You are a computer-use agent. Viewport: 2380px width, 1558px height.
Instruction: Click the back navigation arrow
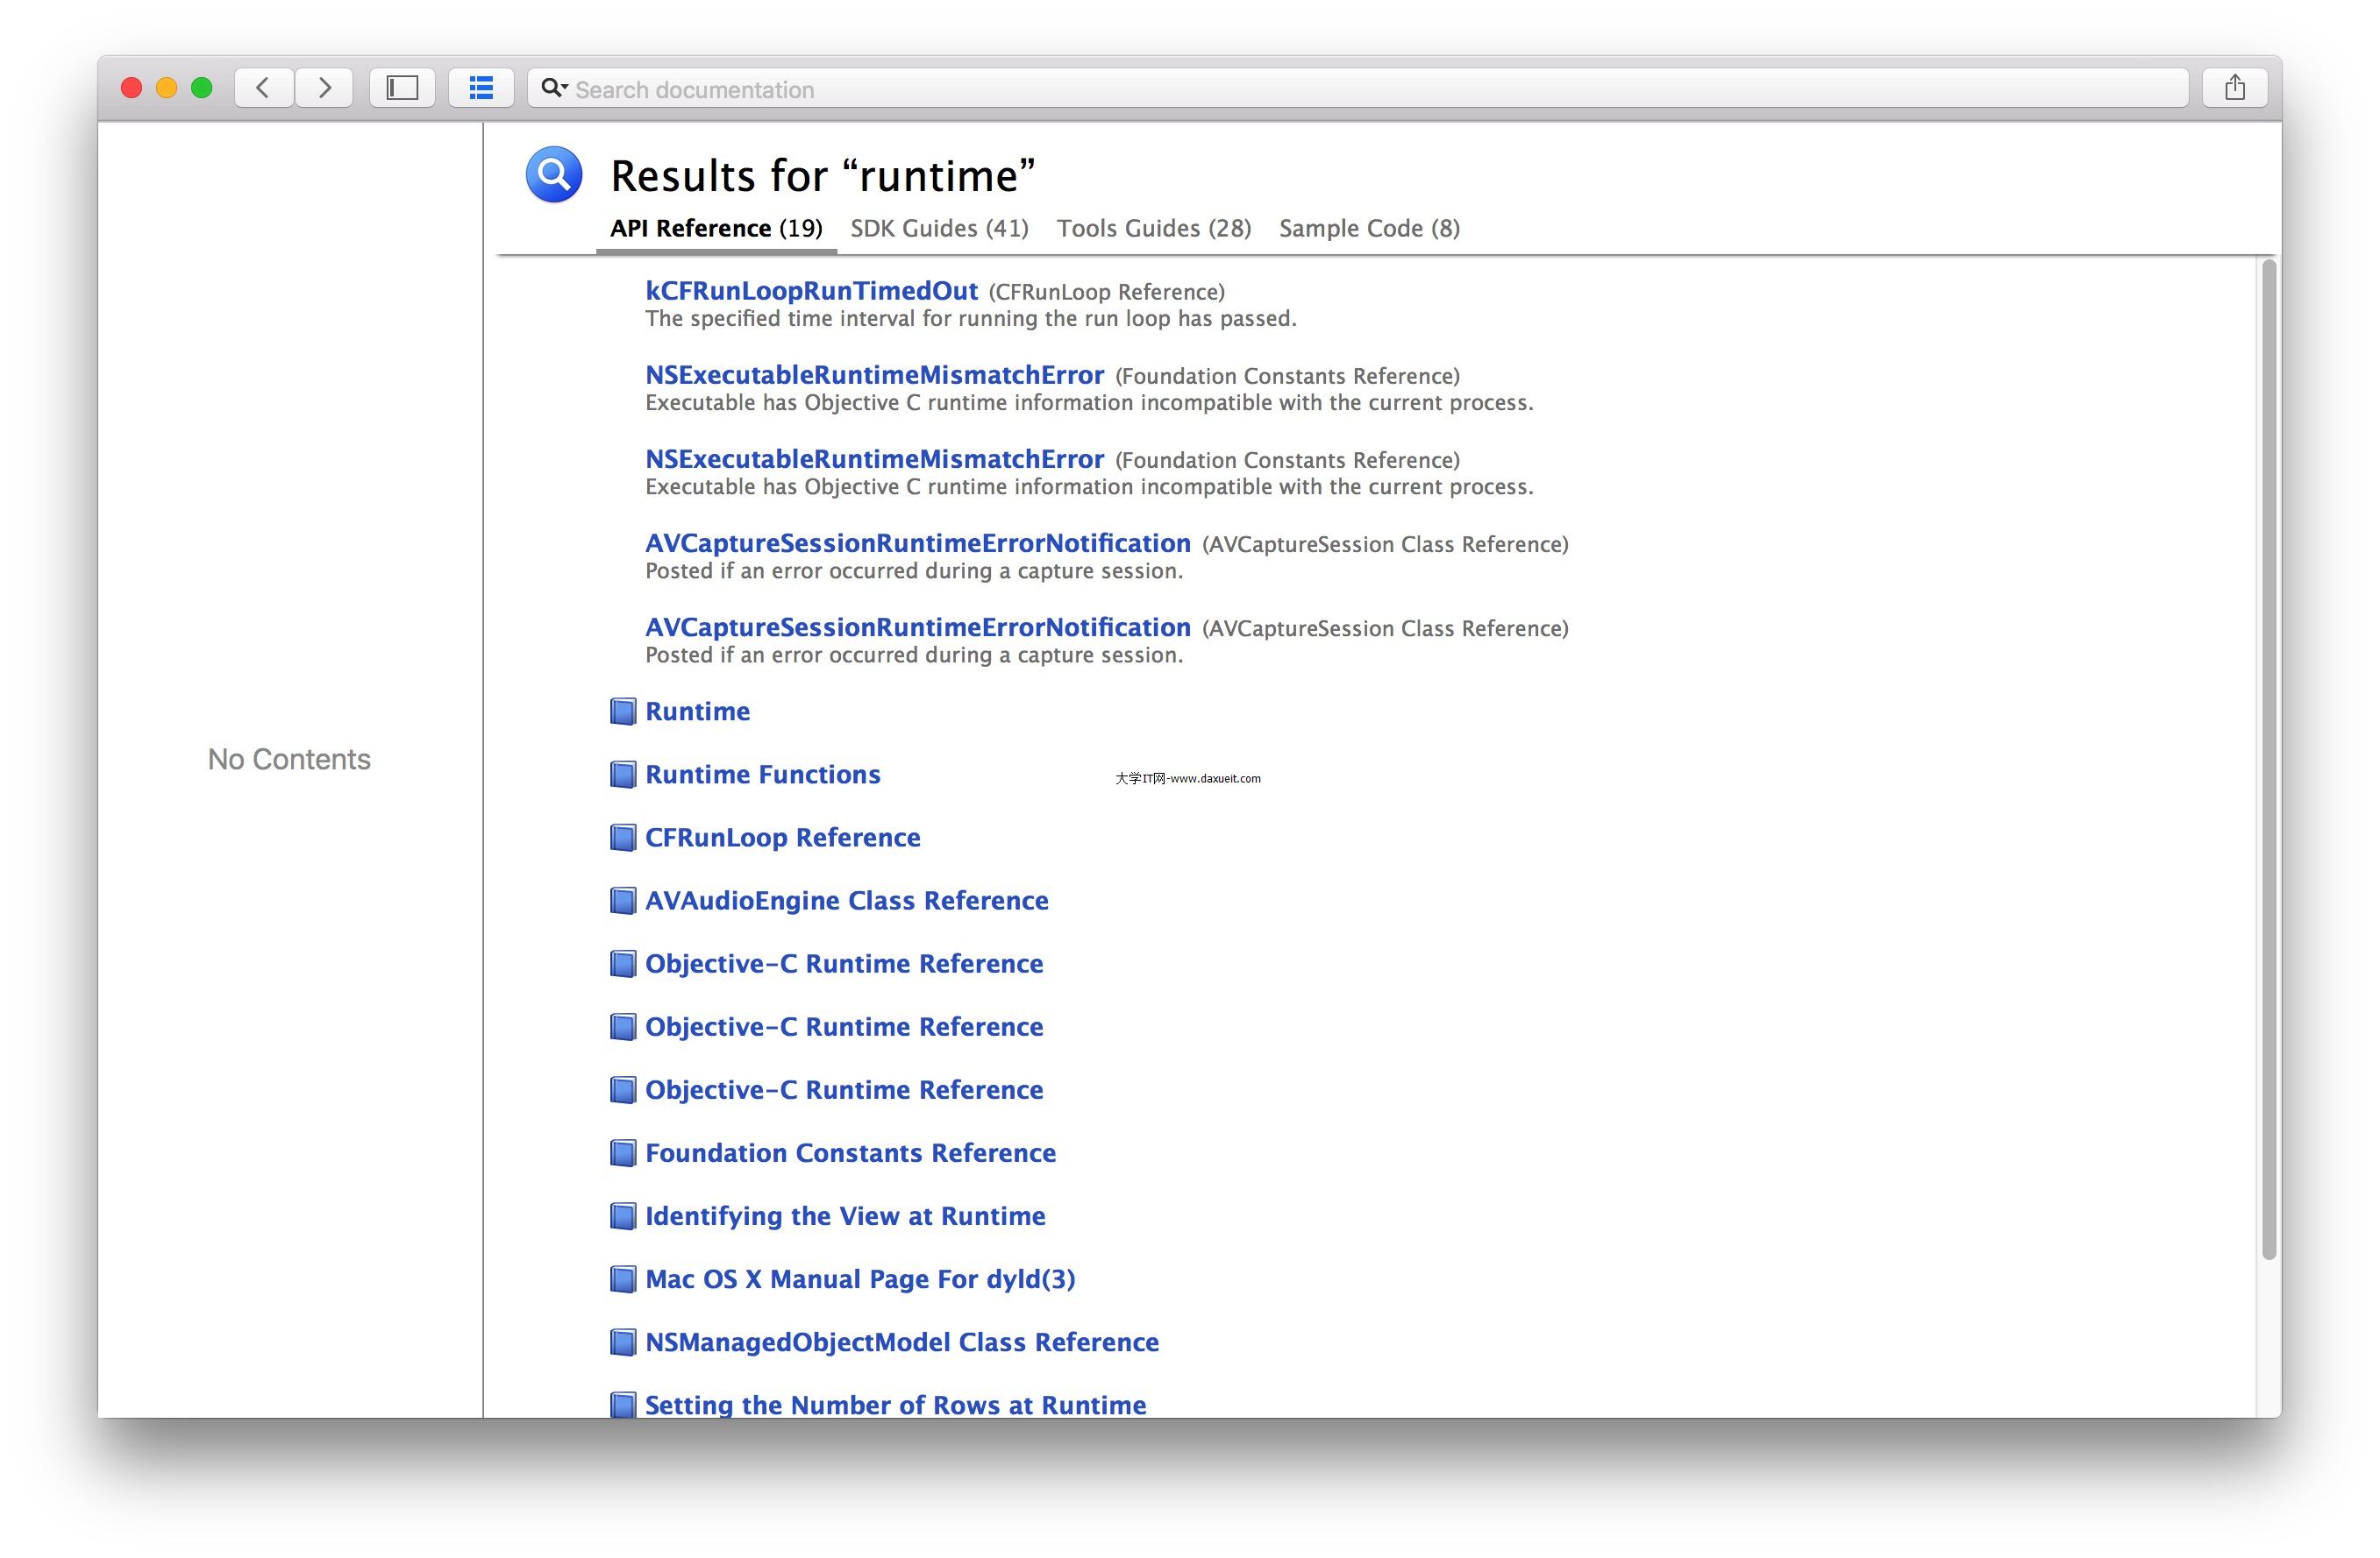[x=263, y=88]
